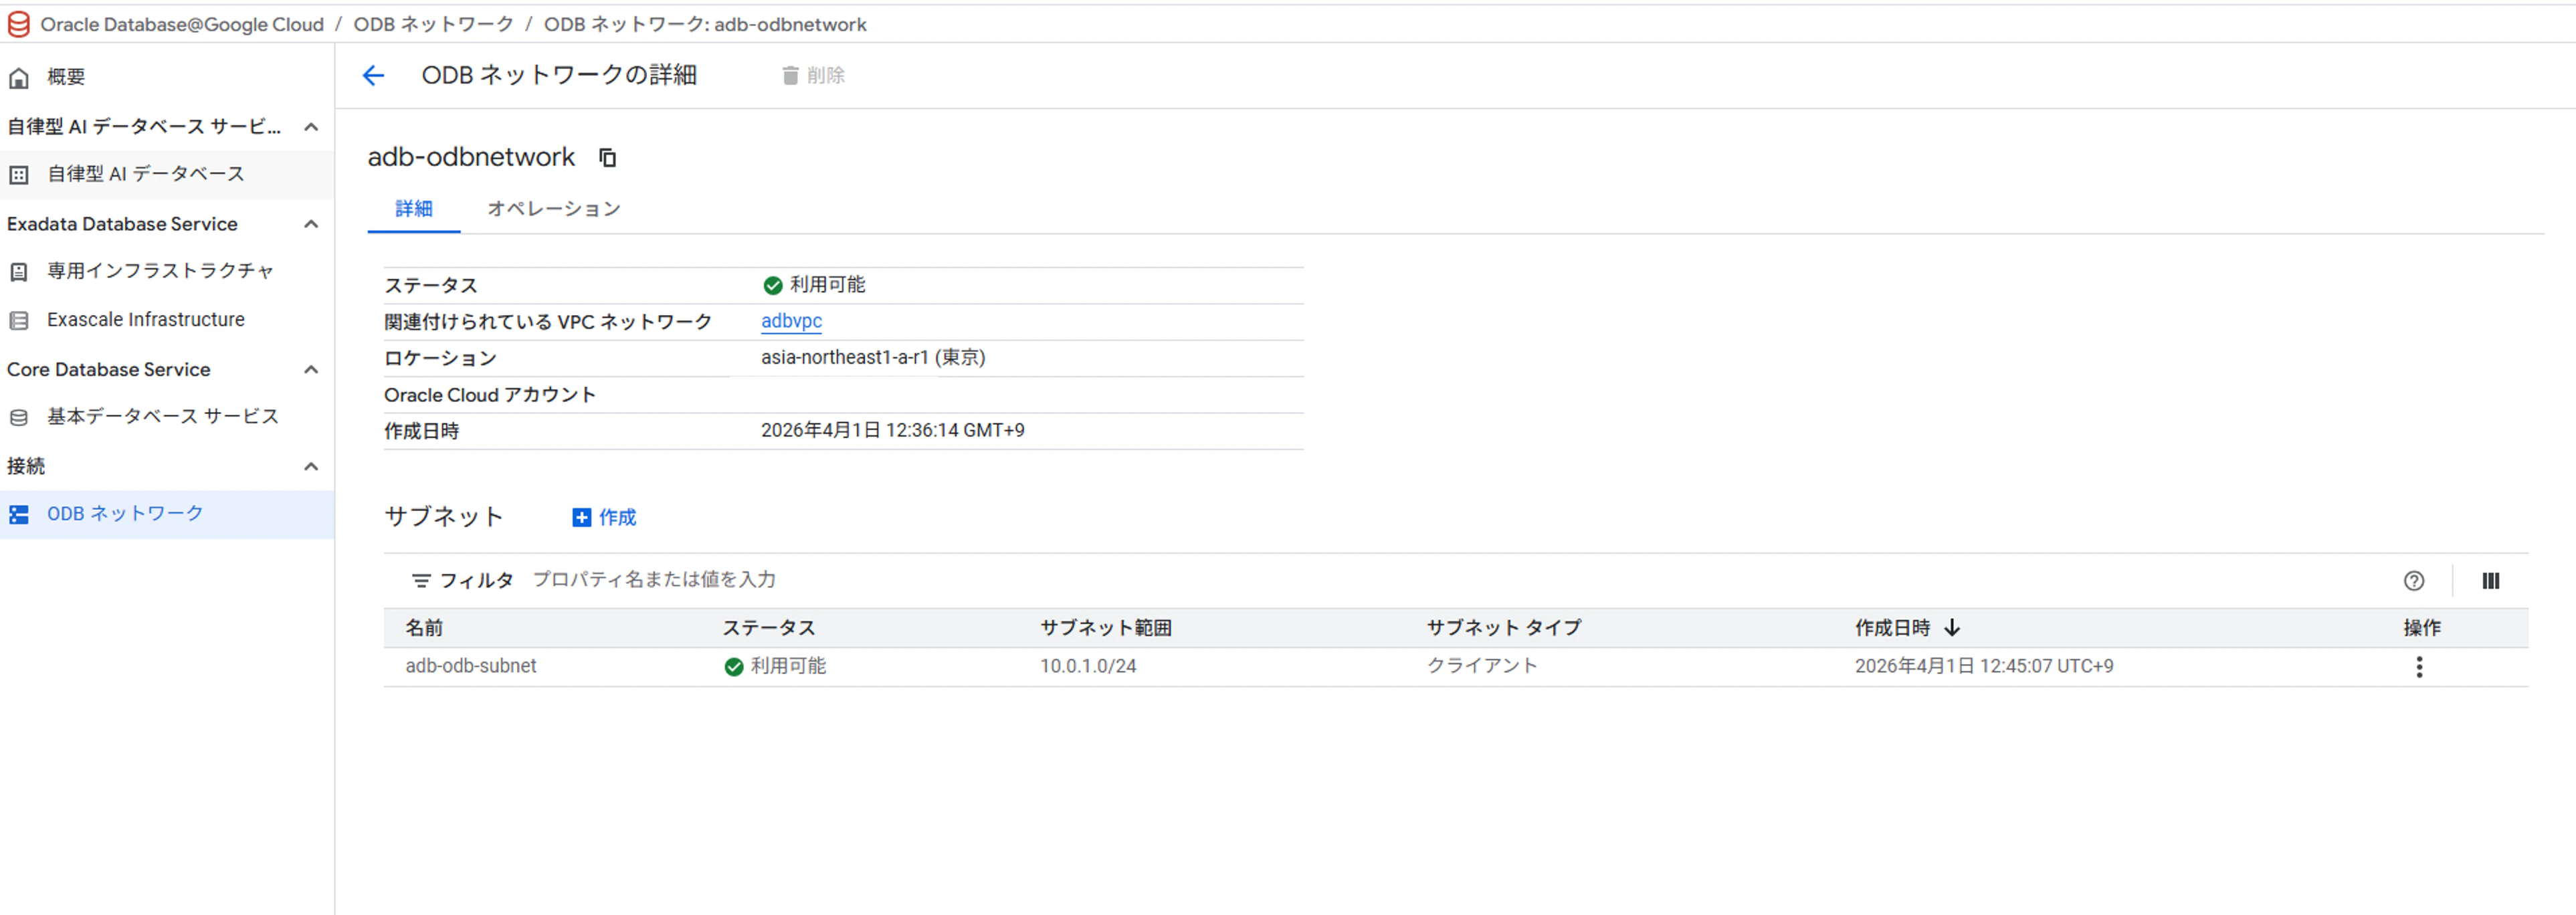Collapse the 自律型 AI データベース サービス section
This screenshot has width=2576, height=915.
click(x=311, y=127)
